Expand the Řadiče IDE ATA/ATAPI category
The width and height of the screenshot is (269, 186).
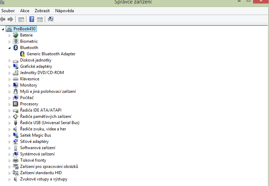coord(9,111)
